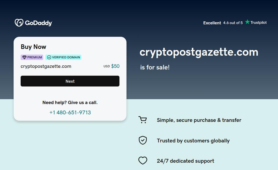Click the checkmark icon in Verified Domain badge

[x=49, y=57]
